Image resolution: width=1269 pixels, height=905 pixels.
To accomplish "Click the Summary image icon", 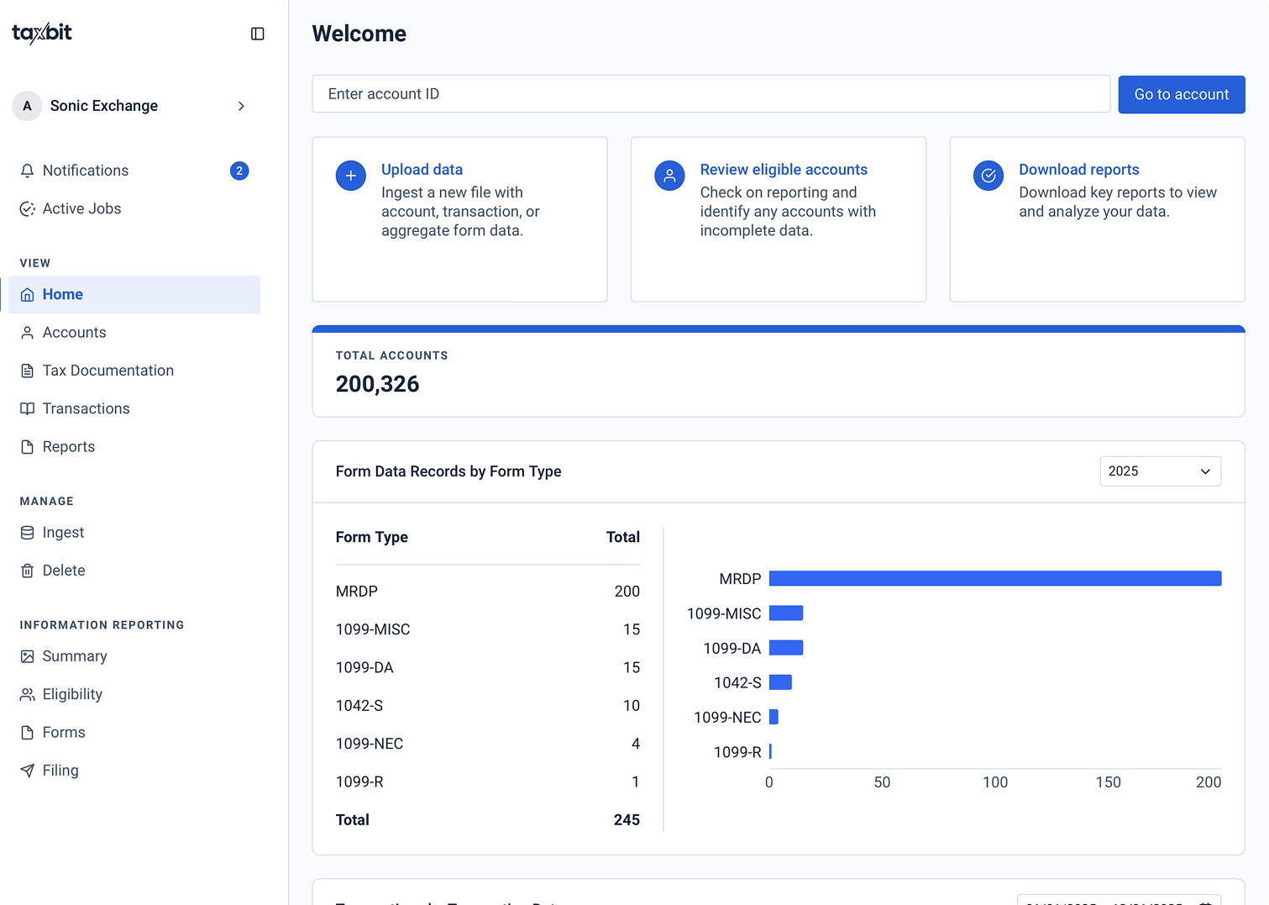I will point(27,656).
